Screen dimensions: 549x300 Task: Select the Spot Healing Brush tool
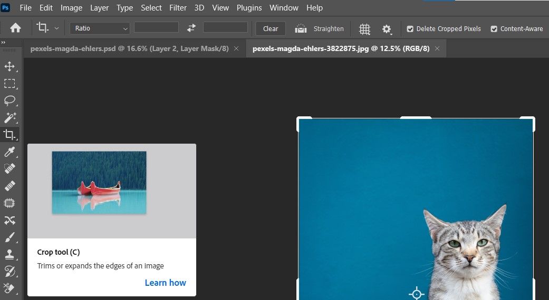pyautogui.click(x=9, y=169)
